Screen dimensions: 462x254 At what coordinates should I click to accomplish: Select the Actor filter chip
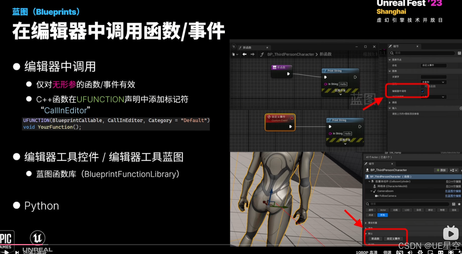pyautogui.click(x=383, y=210)
